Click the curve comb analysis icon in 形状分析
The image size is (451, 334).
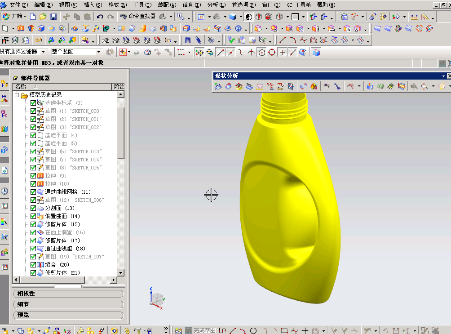pyautogui.click(x=350, y=86)
